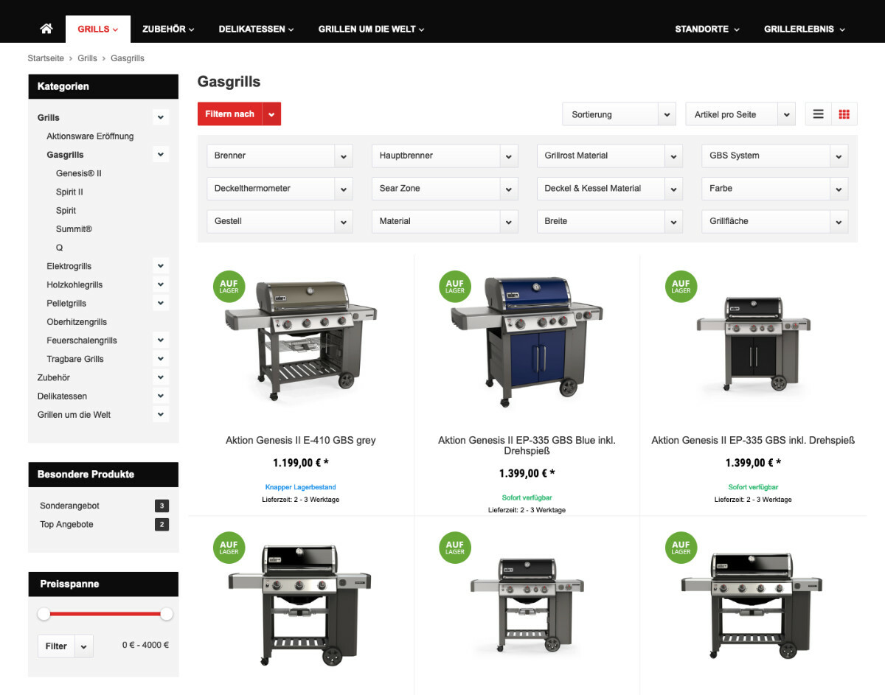The width and height of the screenshot is (885, 695).
Task: Move the maximum price slider handle
Action: pyautogui.click(x=167, y=614)
